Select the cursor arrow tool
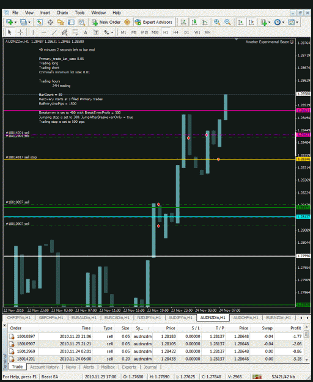 point(10,32)
